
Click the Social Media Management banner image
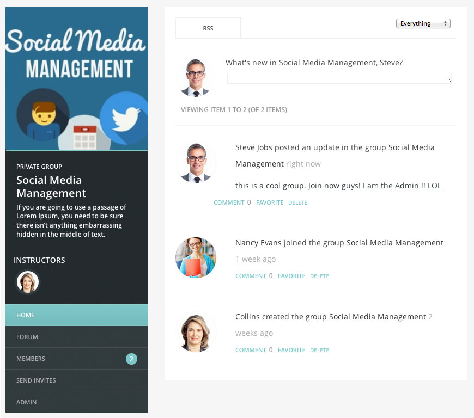77,78
